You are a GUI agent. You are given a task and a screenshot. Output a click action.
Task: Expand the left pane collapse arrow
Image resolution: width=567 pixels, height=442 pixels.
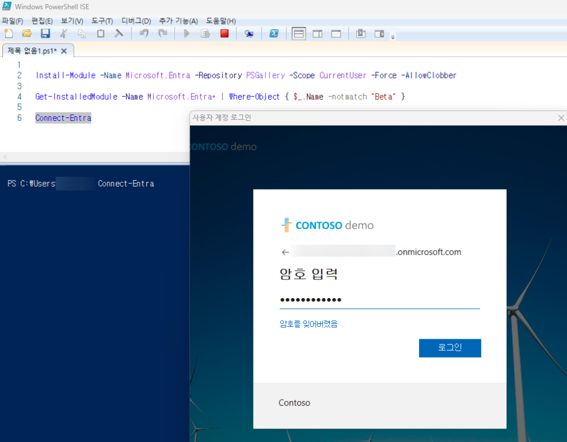[5, 157]
